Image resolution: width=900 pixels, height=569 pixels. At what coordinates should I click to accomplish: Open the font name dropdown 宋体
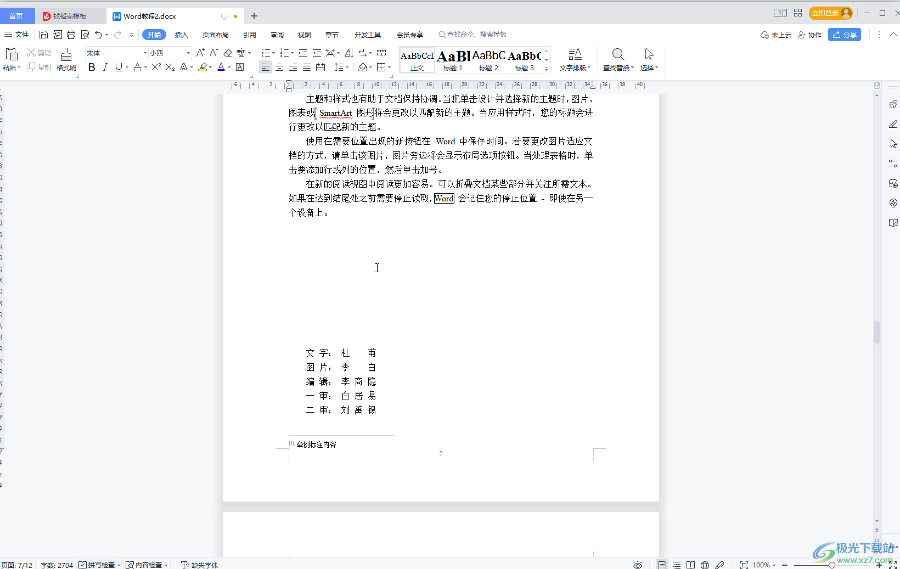[x=145, y=53]
